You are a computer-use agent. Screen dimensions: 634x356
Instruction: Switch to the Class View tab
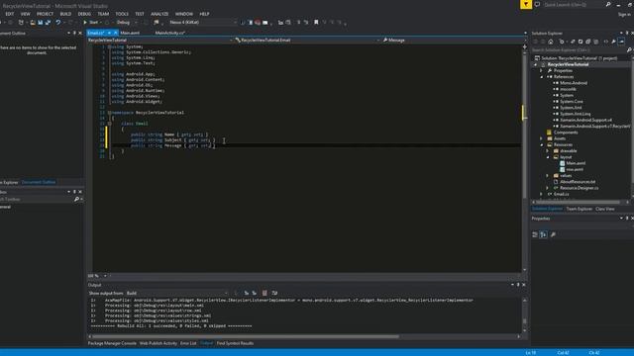(x=605, y=209)
